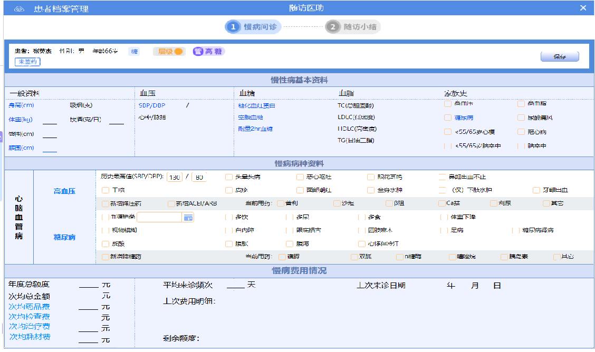595x352 pixels.
Task: Check the 多食 symptom checkbox
Action: pos(362,217)
